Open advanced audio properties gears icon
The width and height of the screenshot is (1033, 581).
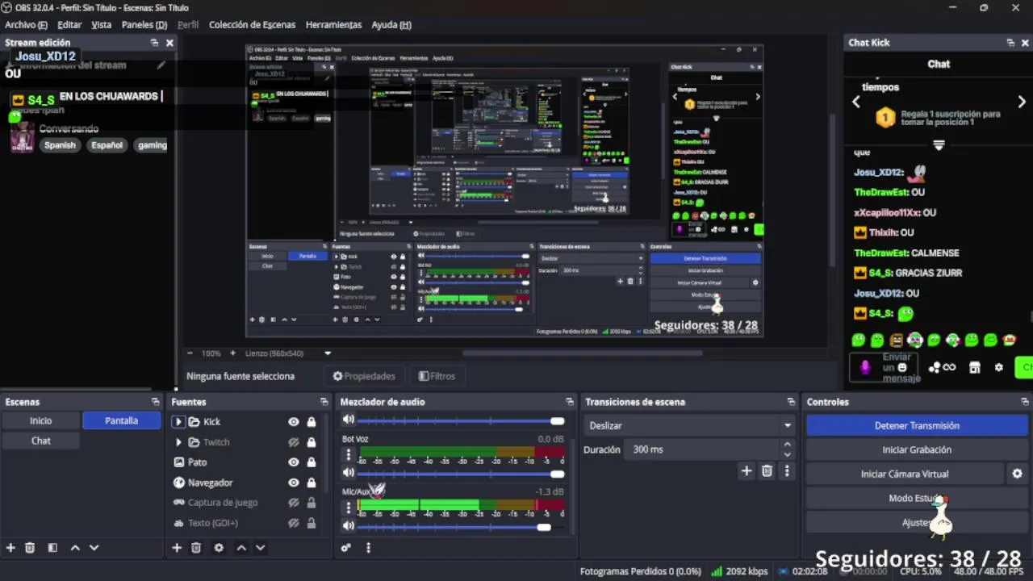click(x=346, y=548)
